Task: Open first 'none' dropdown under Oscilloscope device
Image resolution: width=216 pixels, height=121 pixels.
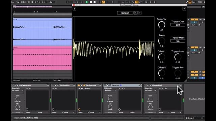Action: point(84,112)
